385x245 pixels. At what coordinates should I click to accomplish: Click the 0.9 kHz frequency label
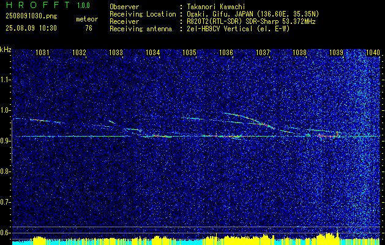5,141
